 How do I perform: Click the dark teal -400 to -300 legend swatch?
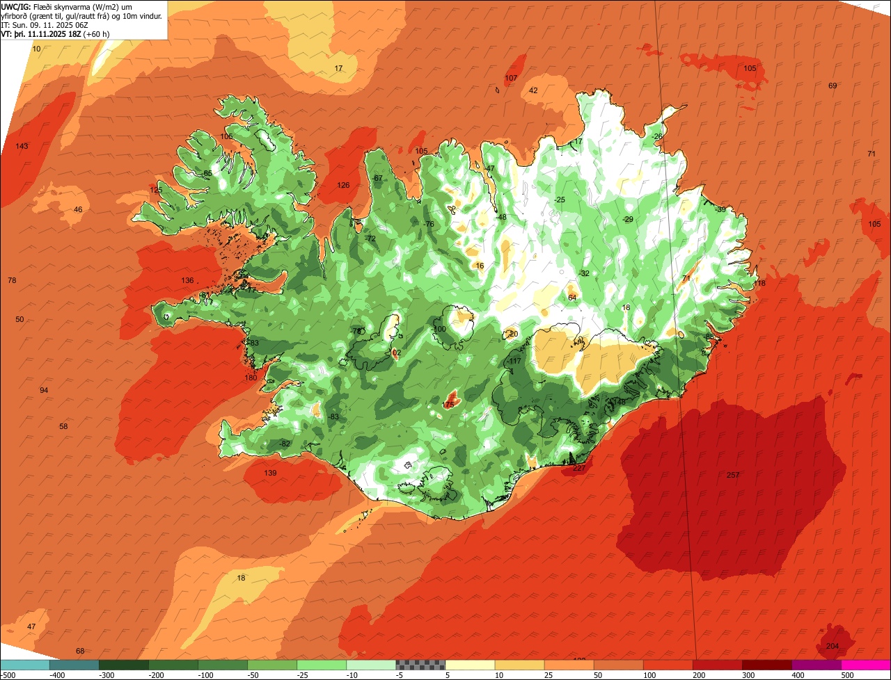pyautogui.click(x=74, y=665)
